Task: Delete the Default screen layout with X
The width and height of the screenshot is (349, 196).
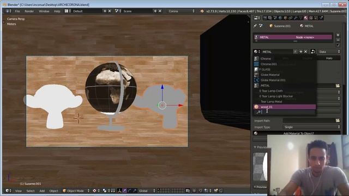Action: click(x=110, y=11)
